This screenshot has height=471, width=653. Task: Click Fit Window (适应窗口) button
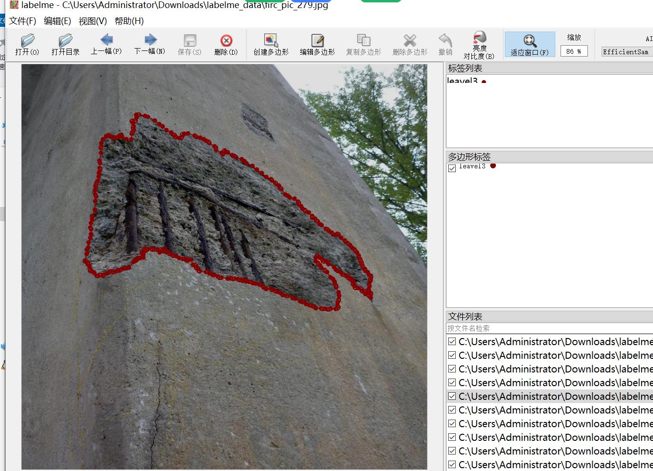(x=530, y=45)
